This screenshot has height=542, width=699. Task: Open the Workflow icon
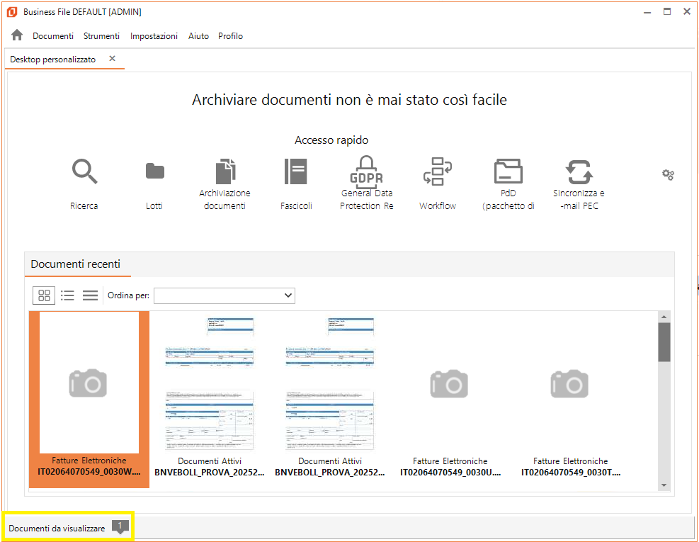point(437,171)
